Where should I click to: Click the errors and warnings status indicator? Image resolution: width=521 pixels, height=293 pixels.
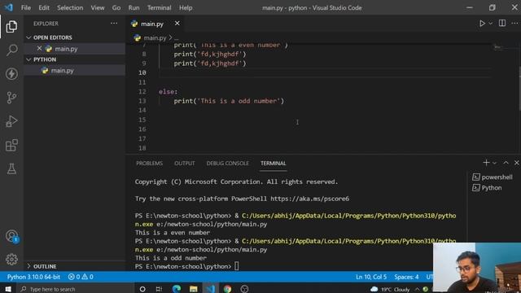(x=81, y=277)
